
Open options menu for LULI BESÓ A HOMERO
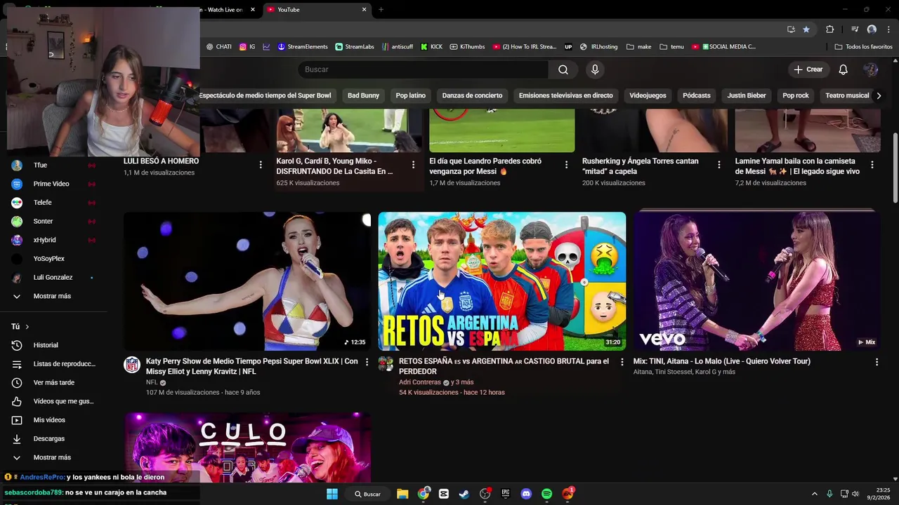coord(261,165)
